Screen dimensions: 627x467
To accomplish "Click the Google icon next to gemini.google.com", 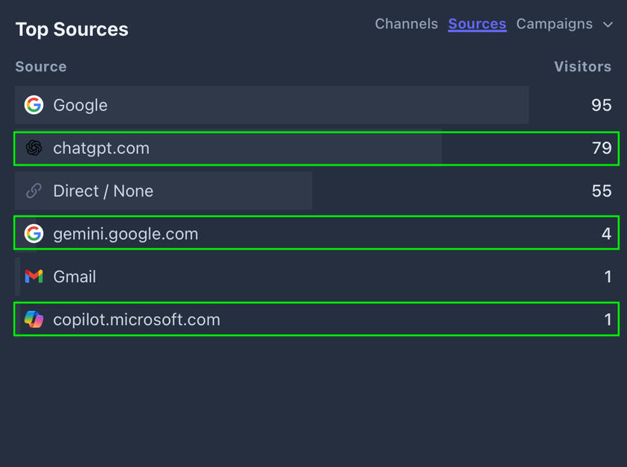I will pyautogui.click(x=34, y=234).
